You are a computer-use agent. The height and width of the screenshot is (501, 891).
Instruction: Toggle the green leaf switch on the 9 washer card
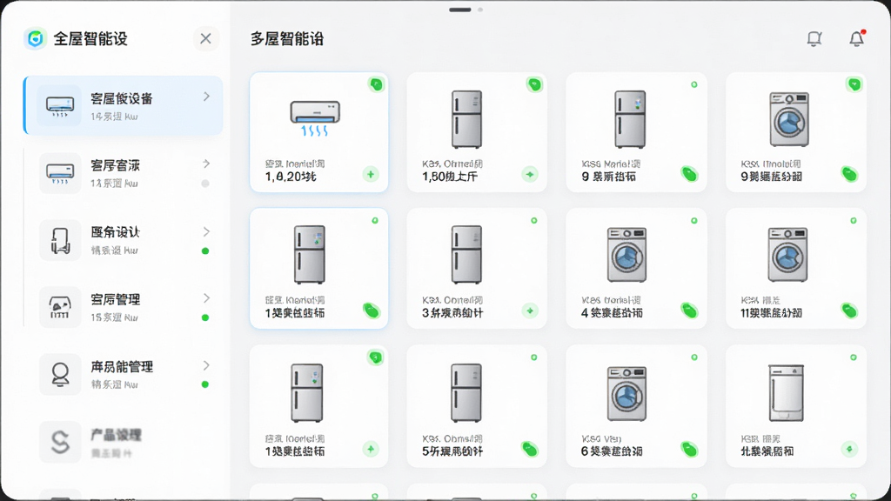click(x=849, y=174)
